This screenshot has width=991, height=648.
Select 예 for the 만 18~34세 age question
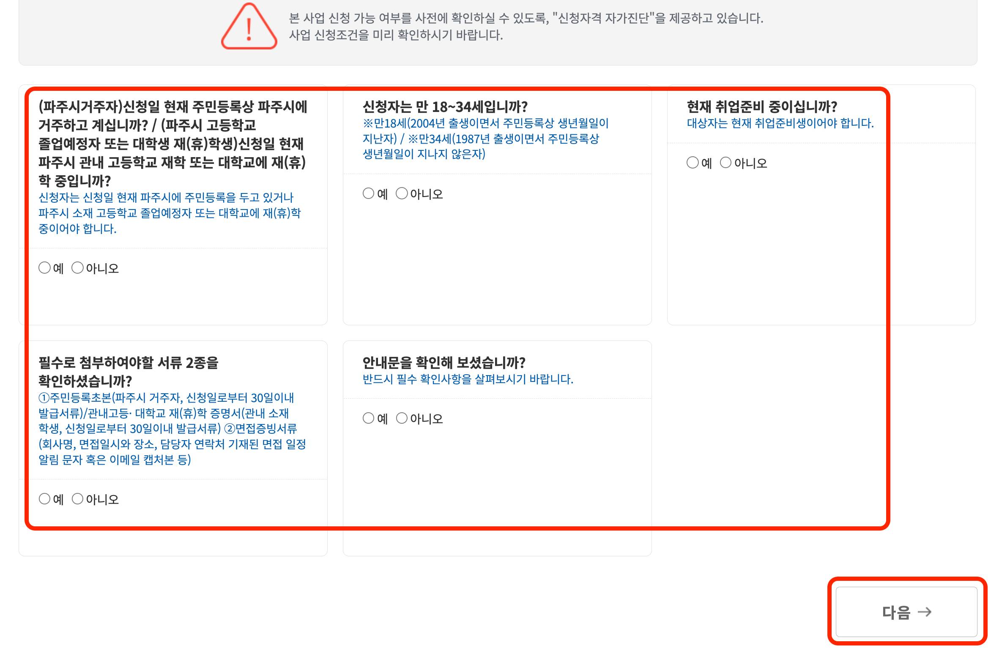click(x=369, y=194)
